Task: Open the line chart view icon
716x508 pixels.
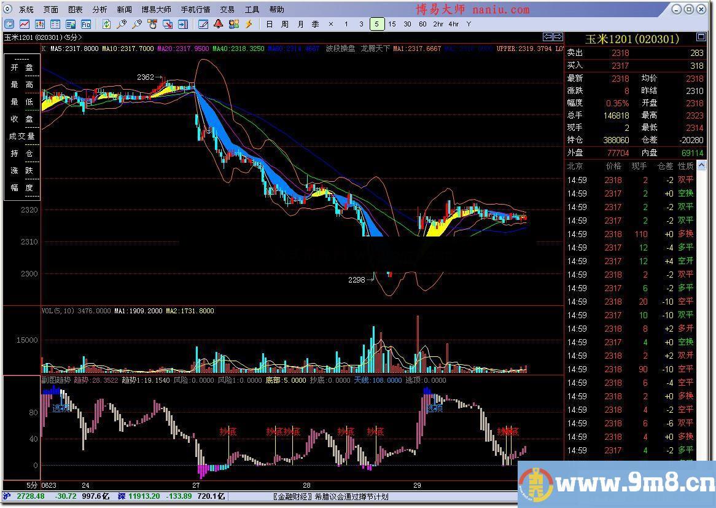Action: tap(25, 24)
